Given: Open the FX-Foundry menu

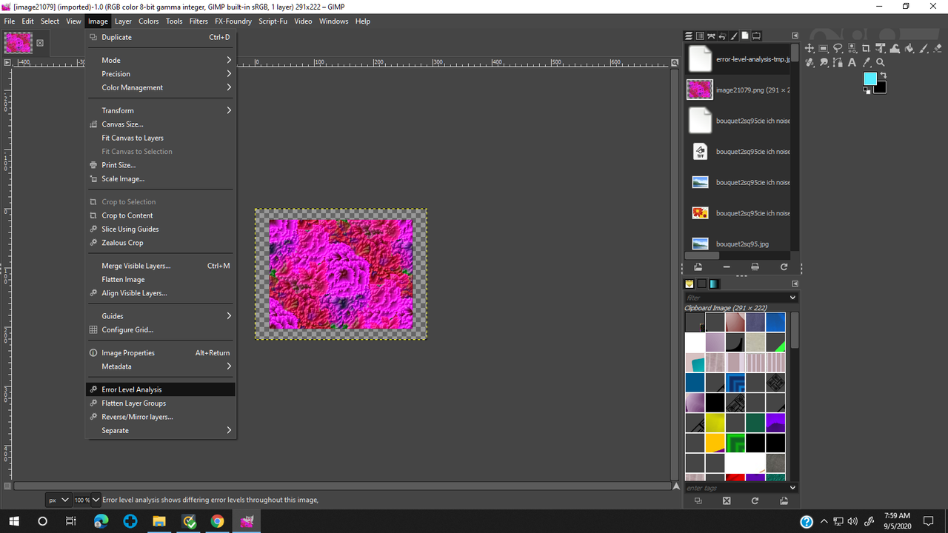Looking at the screenshot, I should point(233,21).
